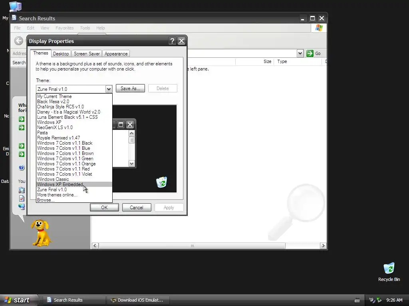Click the Display Properties help question mark
This screenshot has height=306, width=409.
[x=172, y=41]
